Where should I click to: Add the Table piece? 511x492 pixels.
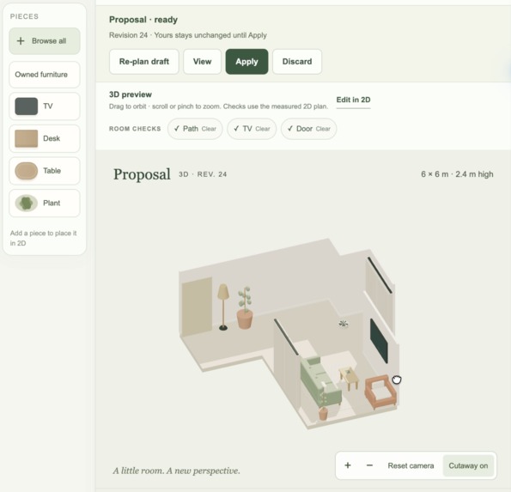tap(45, 171)
